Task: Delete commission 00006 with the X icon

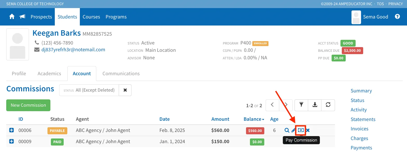Action: 308,130
